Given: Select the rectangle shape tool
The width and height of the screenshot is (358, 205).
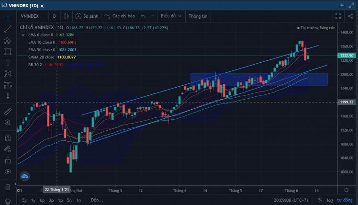Looking at the screenshot, I should click(x=8, y=51).
